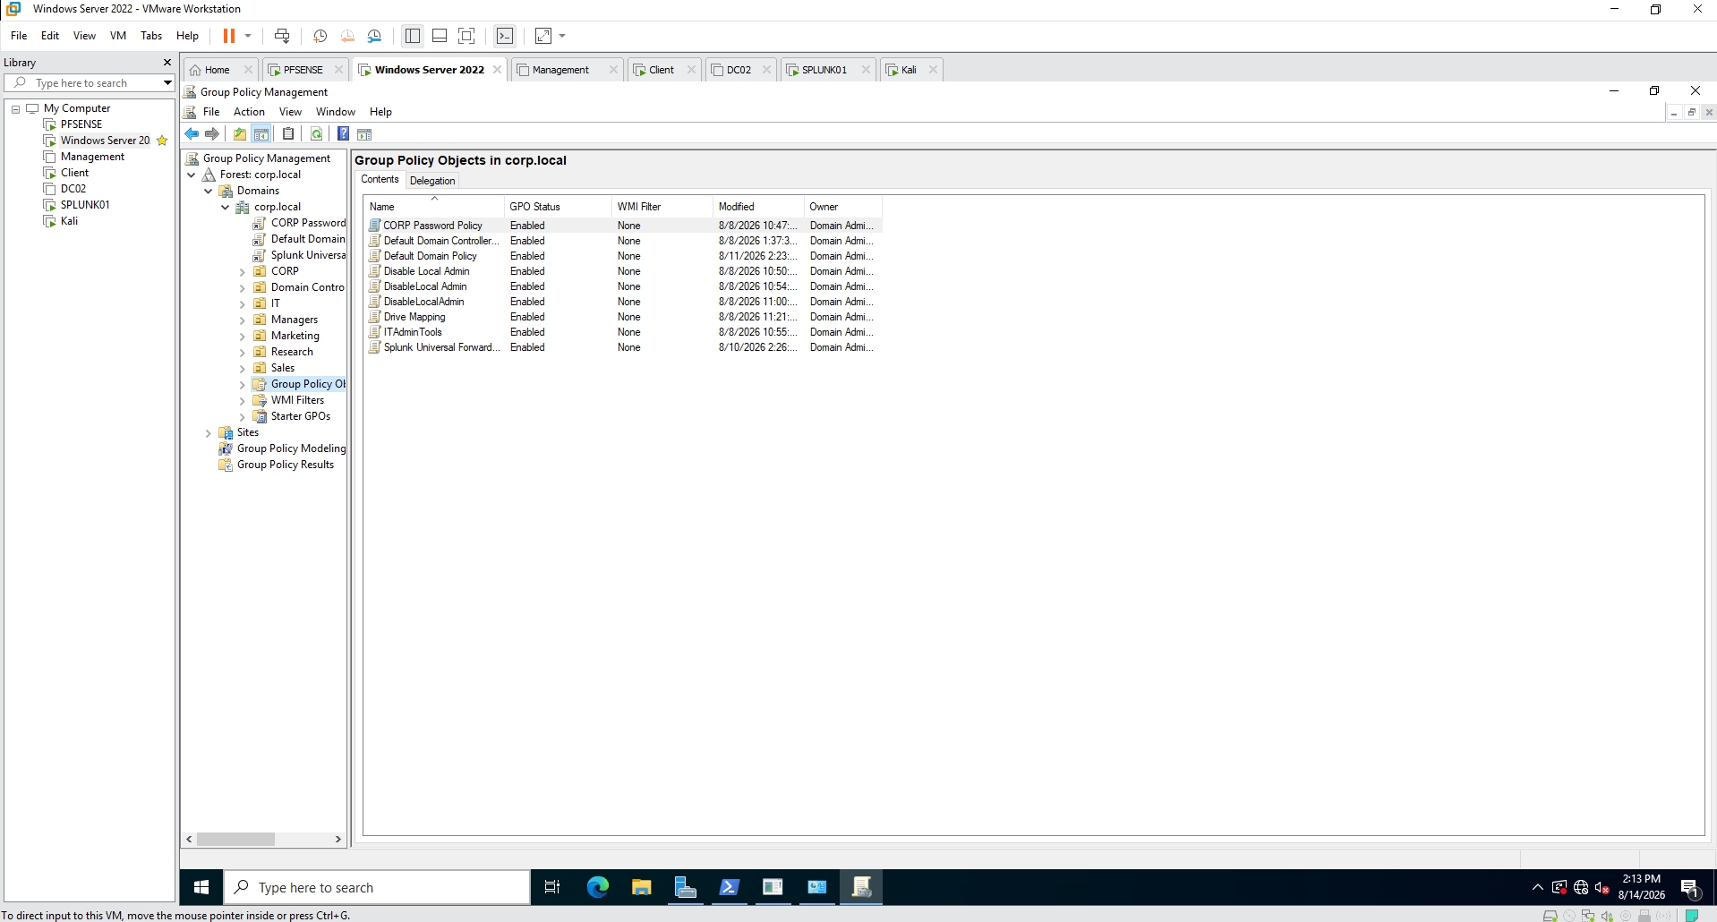Toggle the VMware library sidebar icon

point(413,36)
